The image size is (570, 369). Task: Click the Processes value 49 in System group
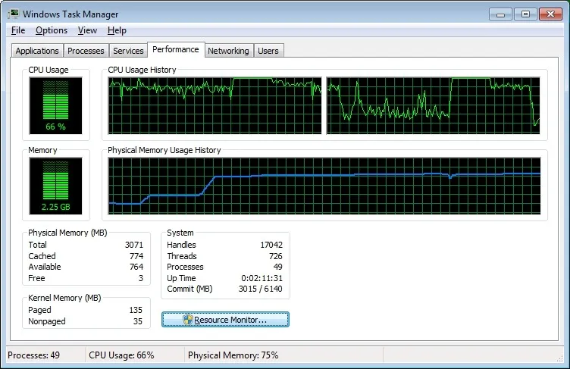tap(278, 267)
